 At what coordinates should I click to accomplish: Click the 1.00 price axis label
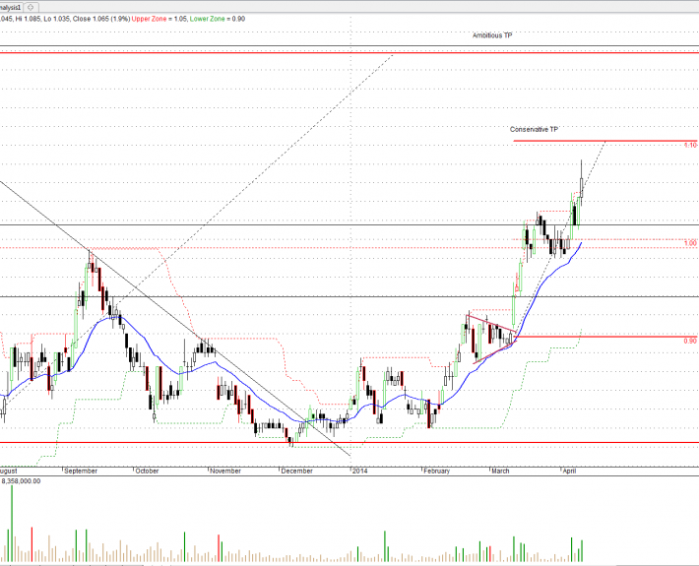[690, 242]
